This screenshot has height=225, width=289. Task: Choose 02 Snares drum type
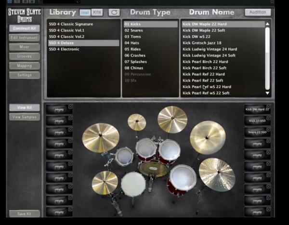point(151,30)
